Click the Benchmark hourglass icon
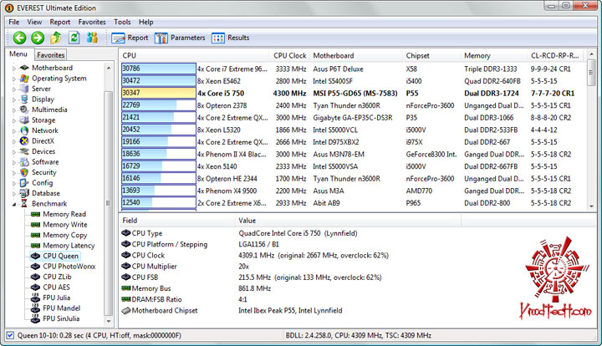602x346 pixels. point(24,204)
